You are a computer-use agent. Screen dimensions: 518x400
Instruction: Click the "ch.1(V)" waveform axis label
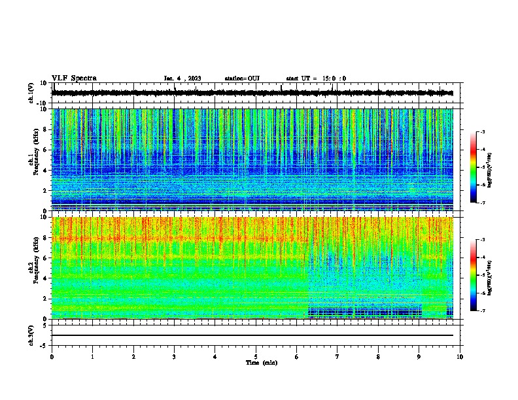point(31,93)
